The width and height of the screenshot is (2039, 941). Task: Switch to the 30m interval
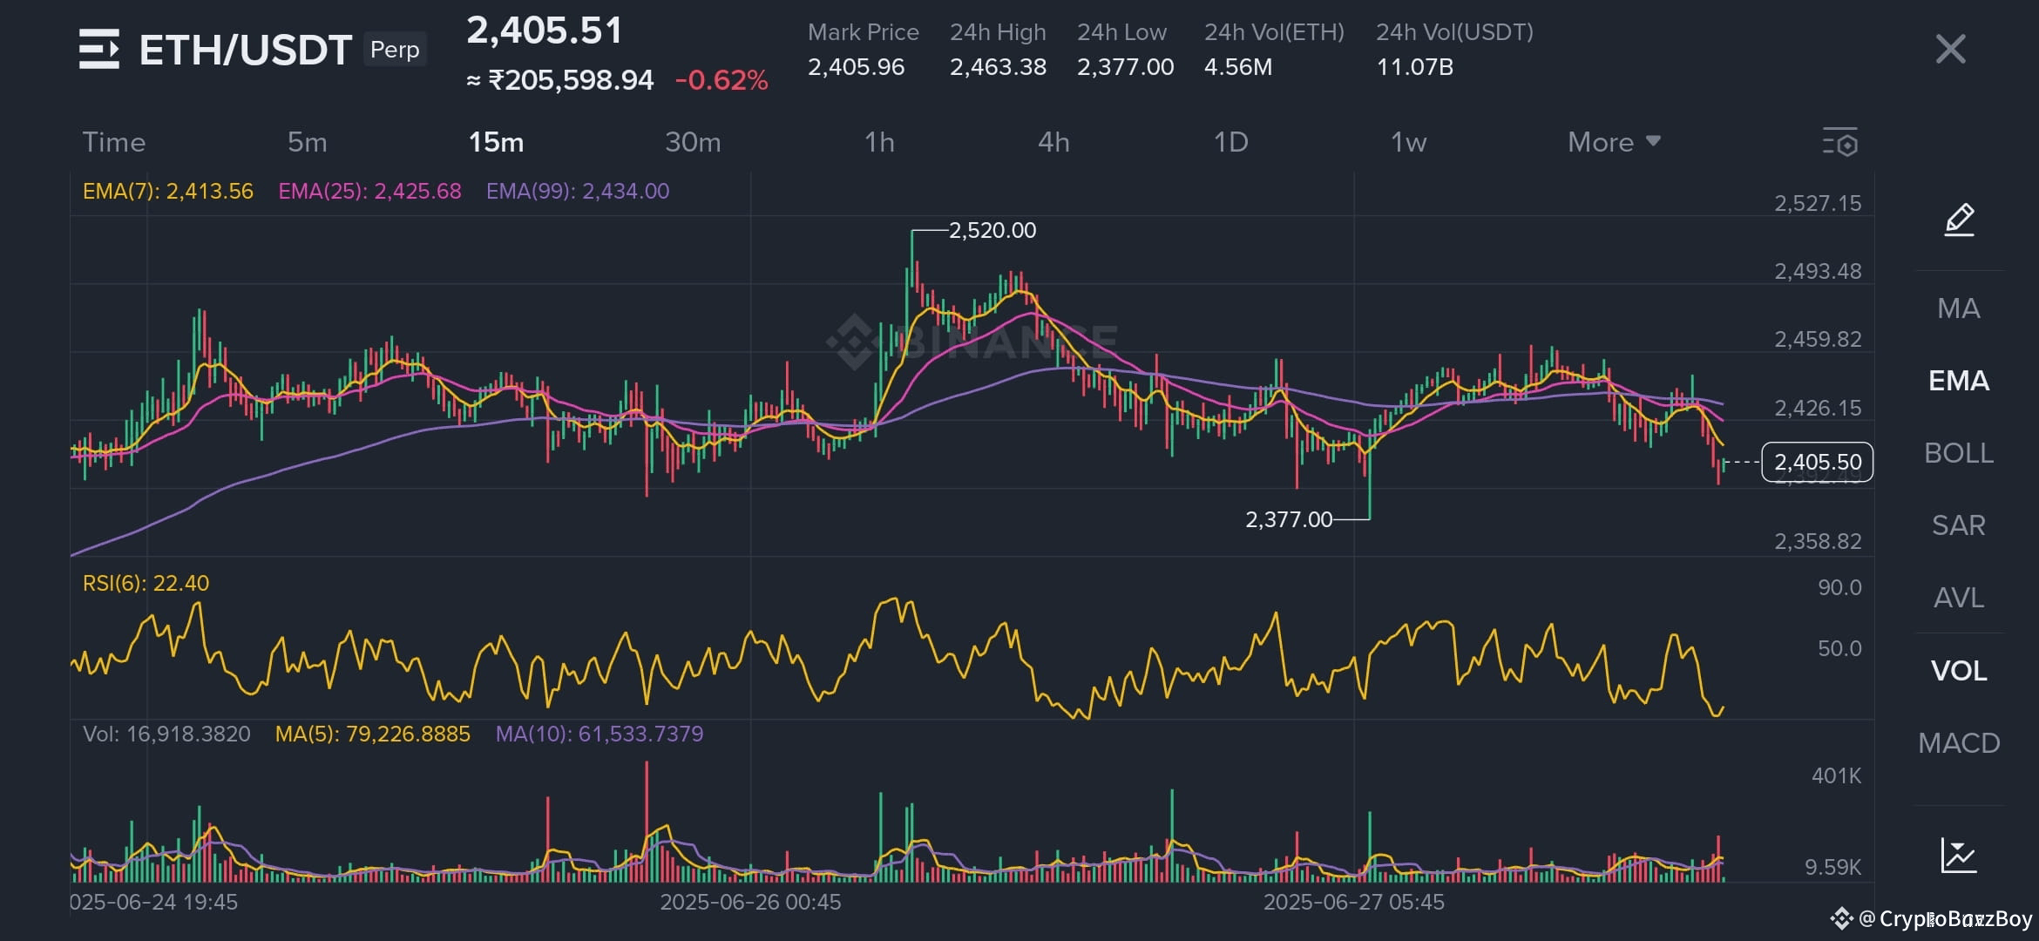(x=693, y=142)
